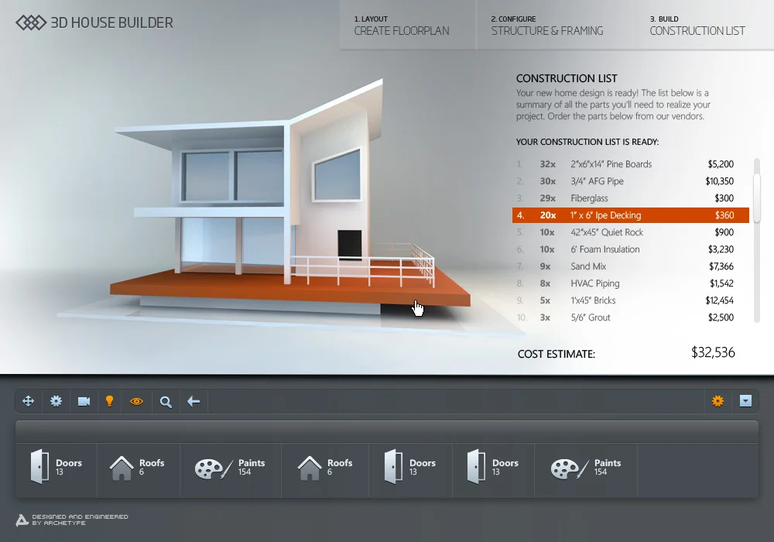Image resolution: width=774 pixels, height=542 pixels.
Task: Select the Camera view tool
Action: pos(82,401)
